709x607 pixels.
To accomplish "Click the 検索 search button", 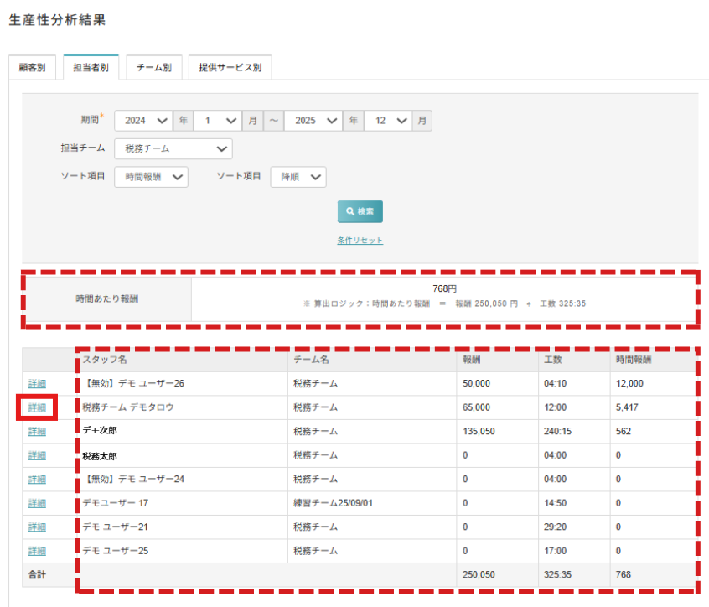I will pos(360,211).
